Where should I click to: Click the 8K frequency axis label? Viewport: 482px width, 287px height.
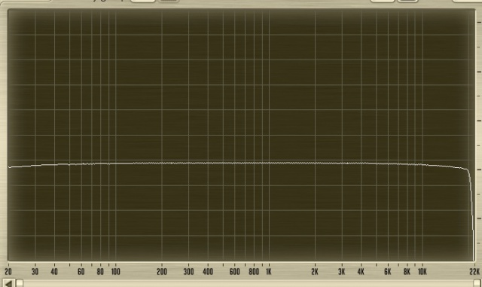click(407, 272)
